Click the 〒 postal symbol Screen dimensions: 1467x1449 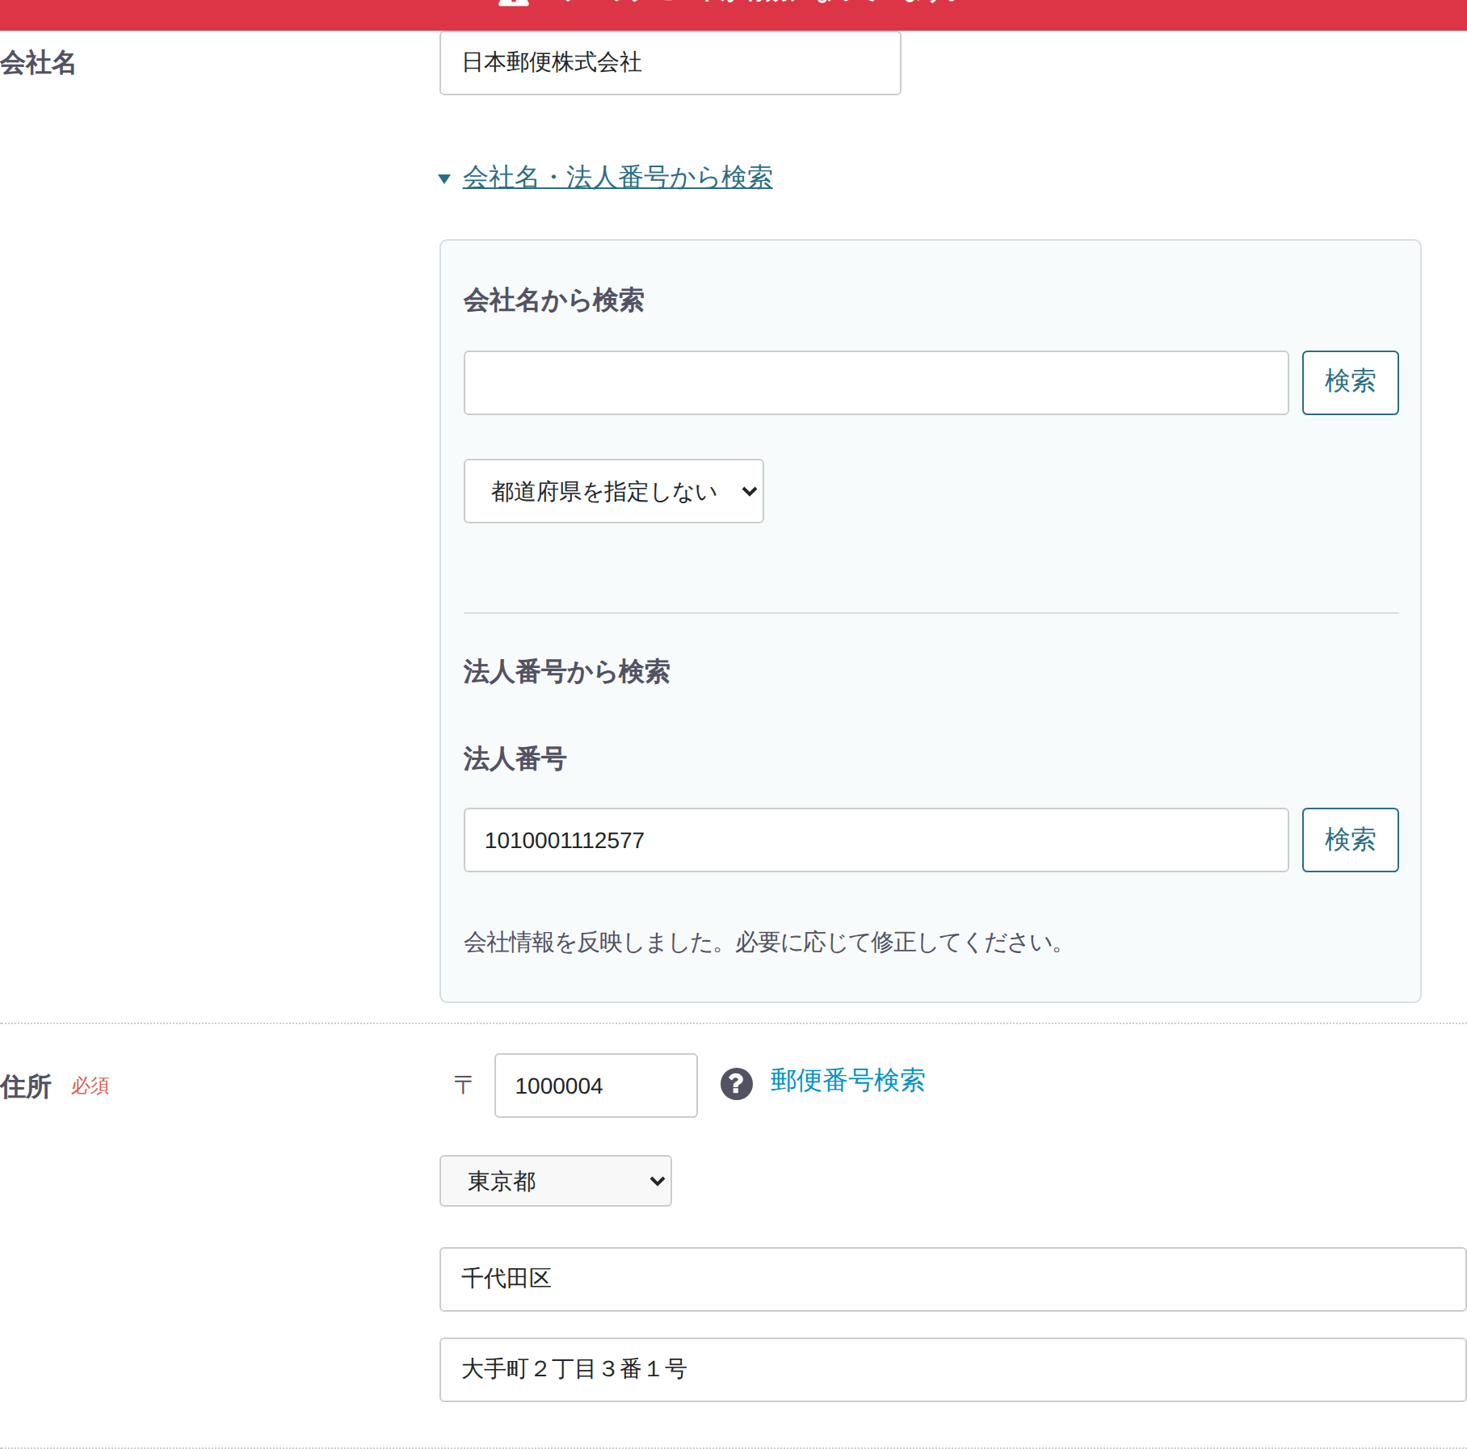click(463, 1085)
